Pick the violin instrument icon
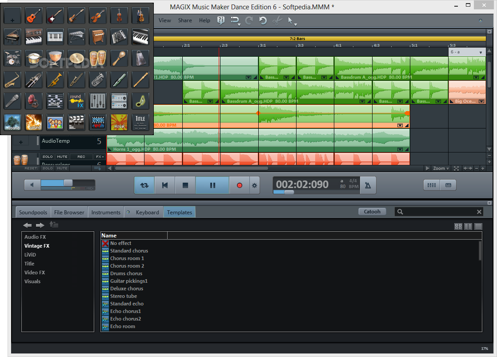 pos(98,16)
